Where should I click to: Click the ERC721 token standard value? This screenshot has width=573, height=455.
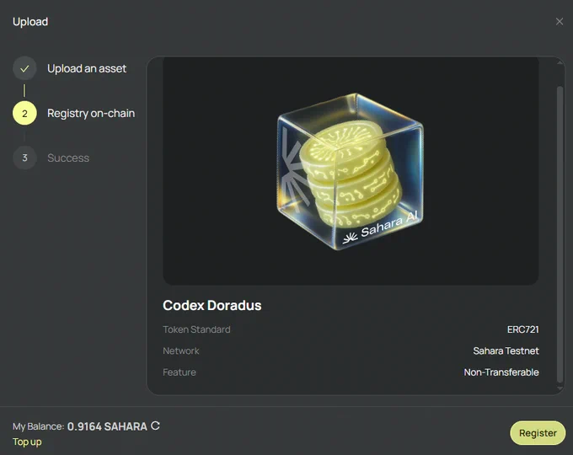523,329
